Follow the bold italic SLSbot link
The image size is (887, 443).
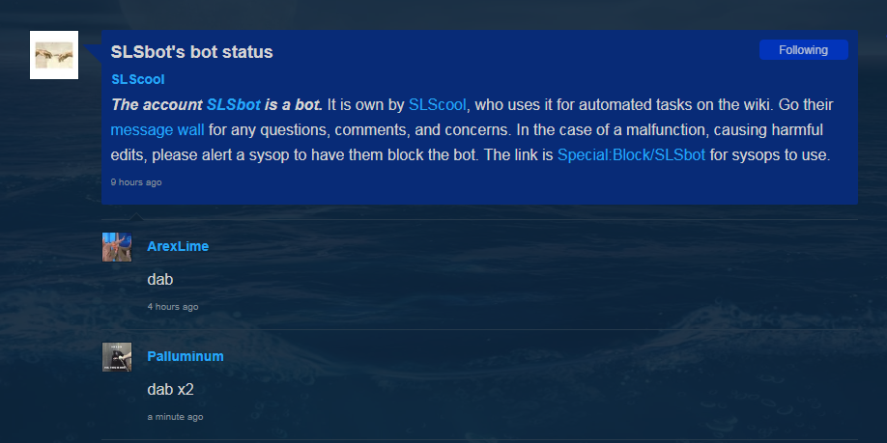[234, 105]
